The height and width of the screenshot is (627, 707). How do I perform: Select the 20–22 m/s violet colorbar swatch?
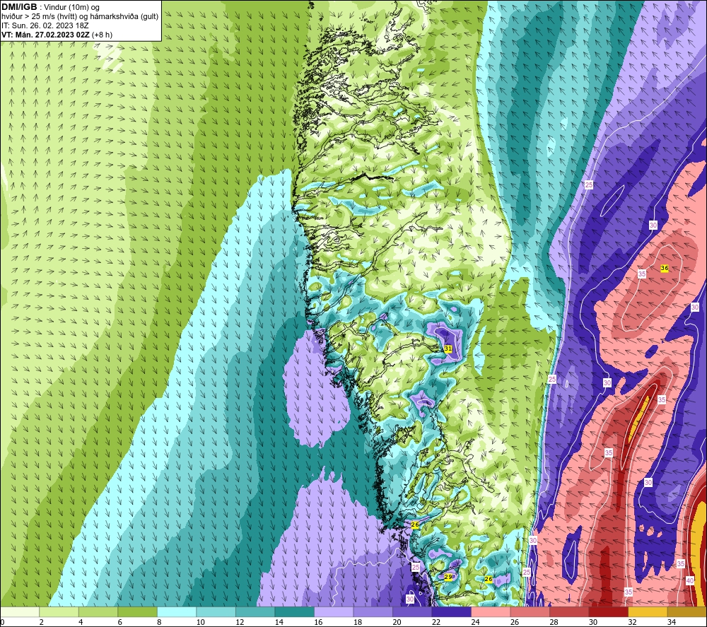point(412,612)
